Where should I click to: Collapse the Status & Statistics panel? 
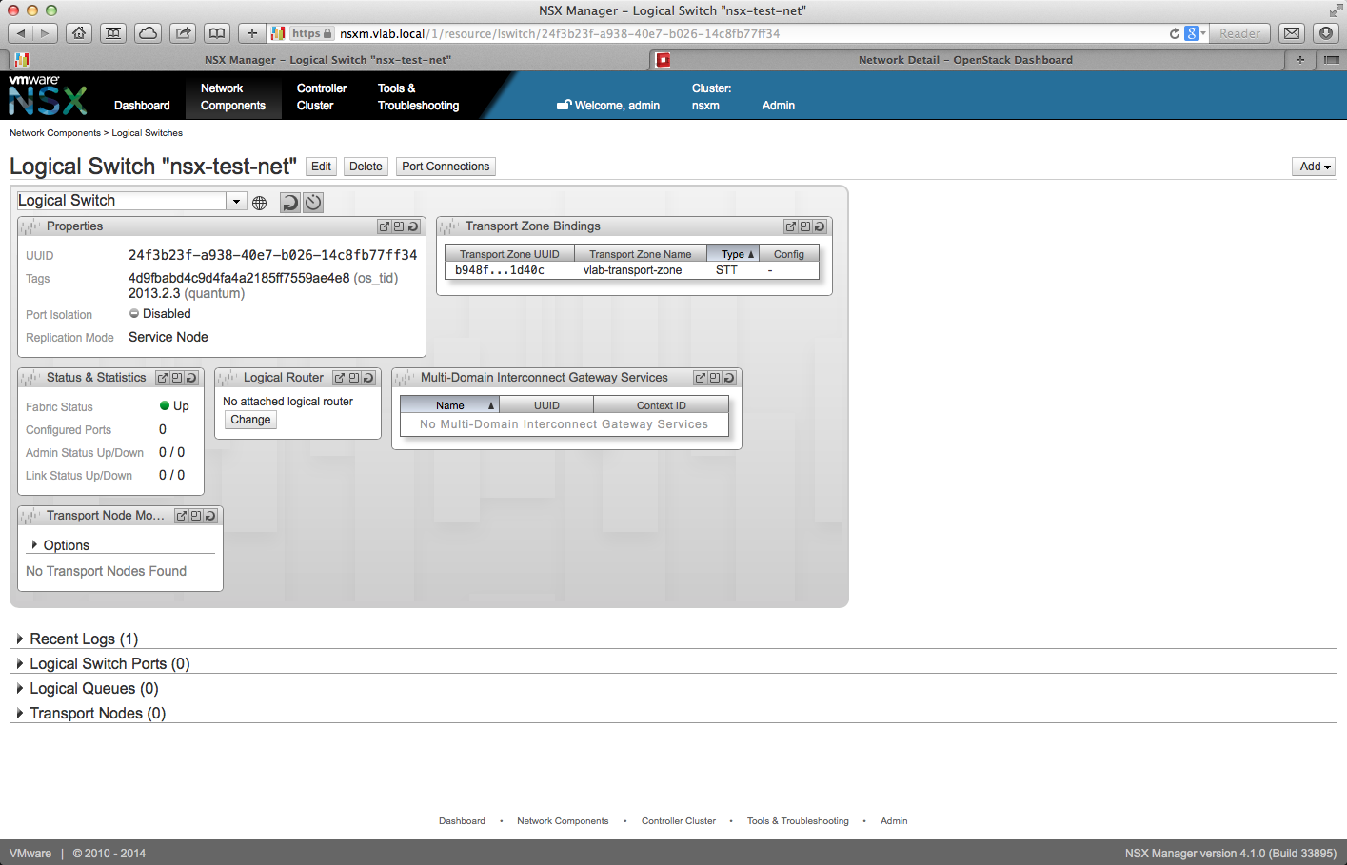click(177, 378)
